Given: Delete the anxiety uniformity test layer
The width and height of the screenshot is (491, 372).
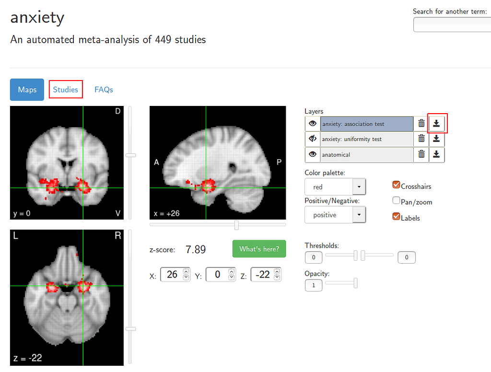Looking at the screenshot, I should (x=421, y=139).
